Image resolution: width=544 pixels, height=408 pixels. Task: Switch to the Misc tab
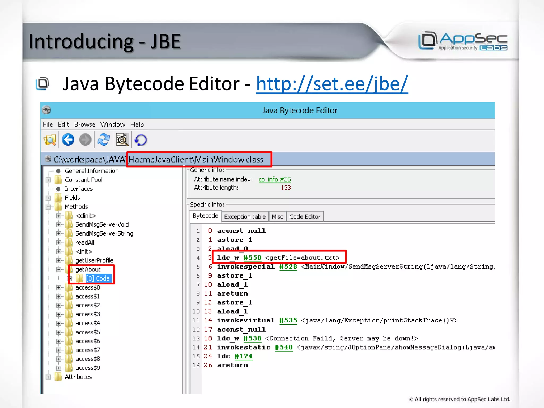pos(277,217)
